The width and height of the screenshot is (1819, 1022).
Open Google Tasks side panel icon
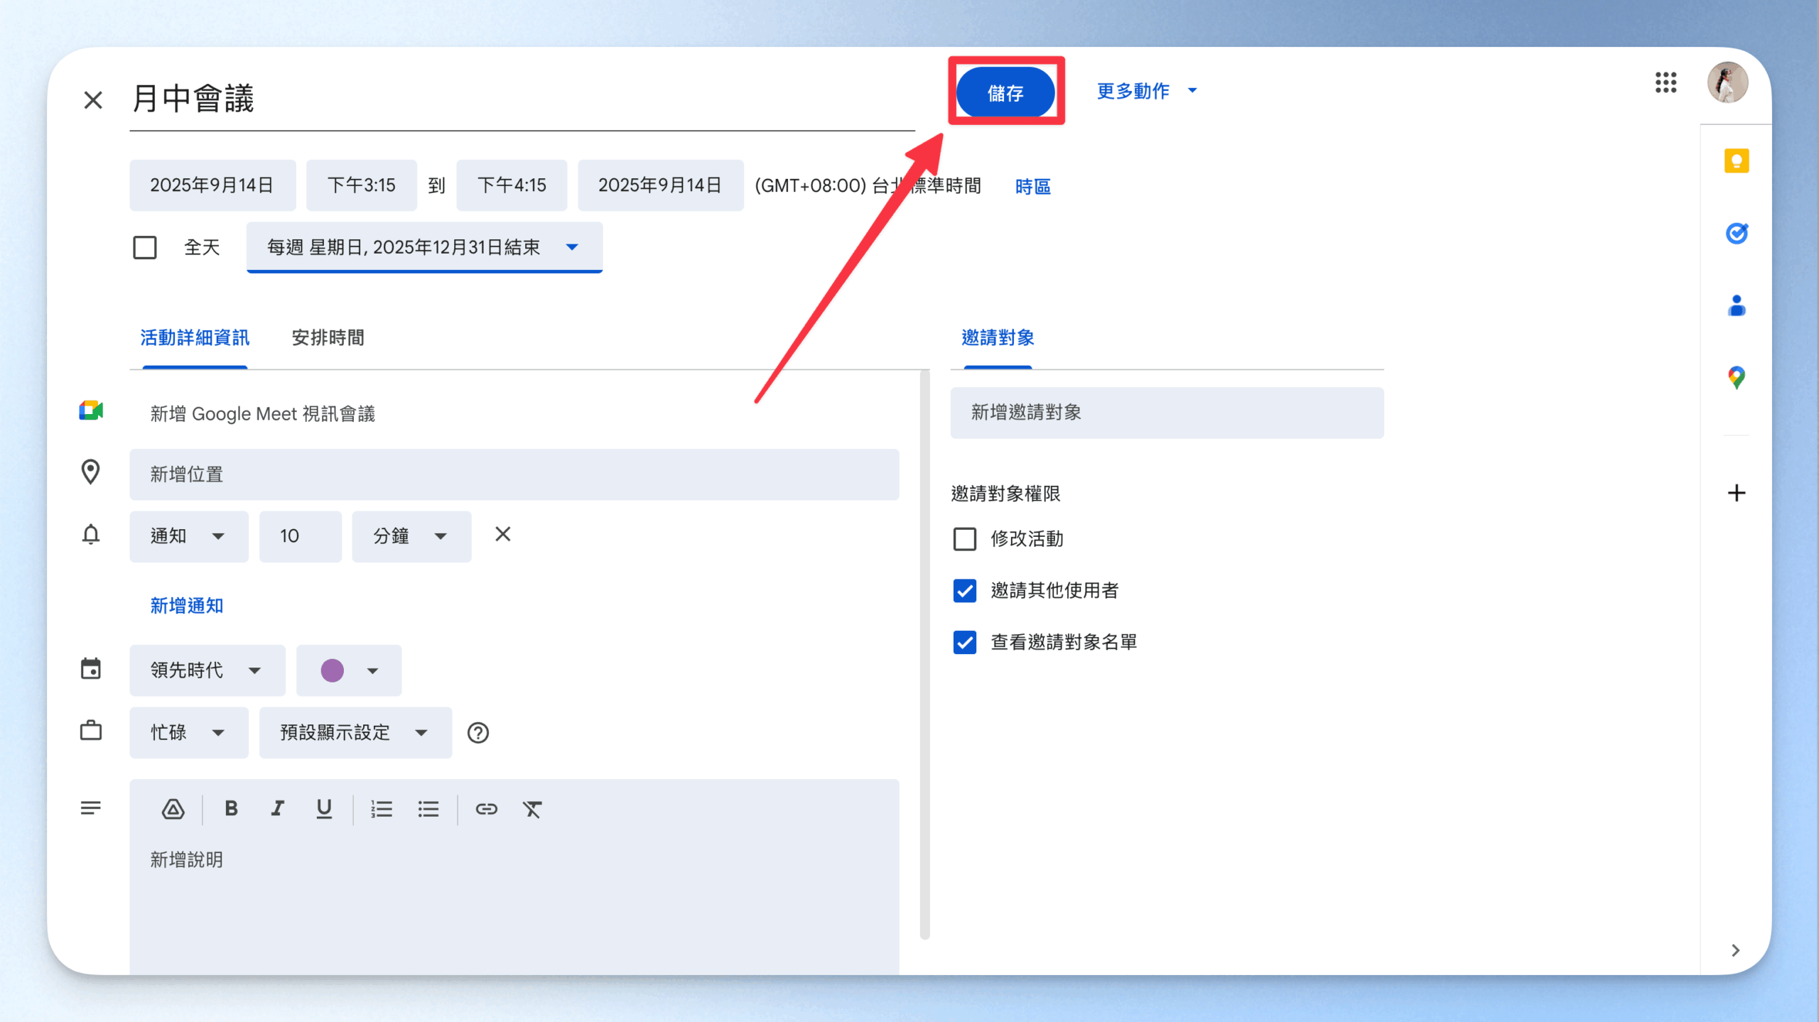click(x=1736, y=233)
